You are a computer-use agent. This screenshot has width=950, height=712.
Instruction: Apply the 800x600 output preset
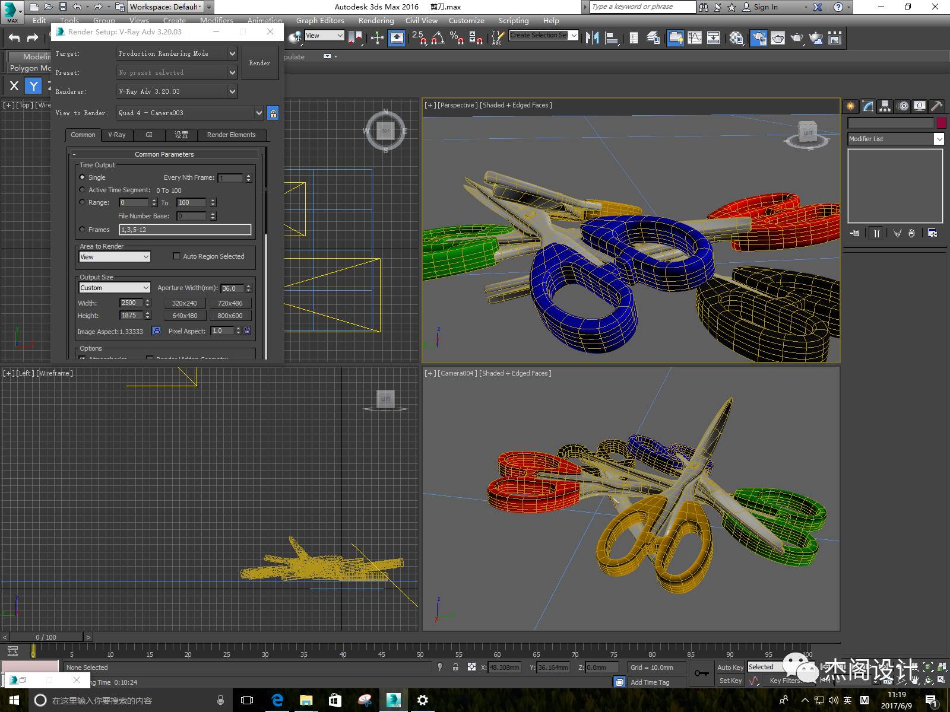click(230, 316)
